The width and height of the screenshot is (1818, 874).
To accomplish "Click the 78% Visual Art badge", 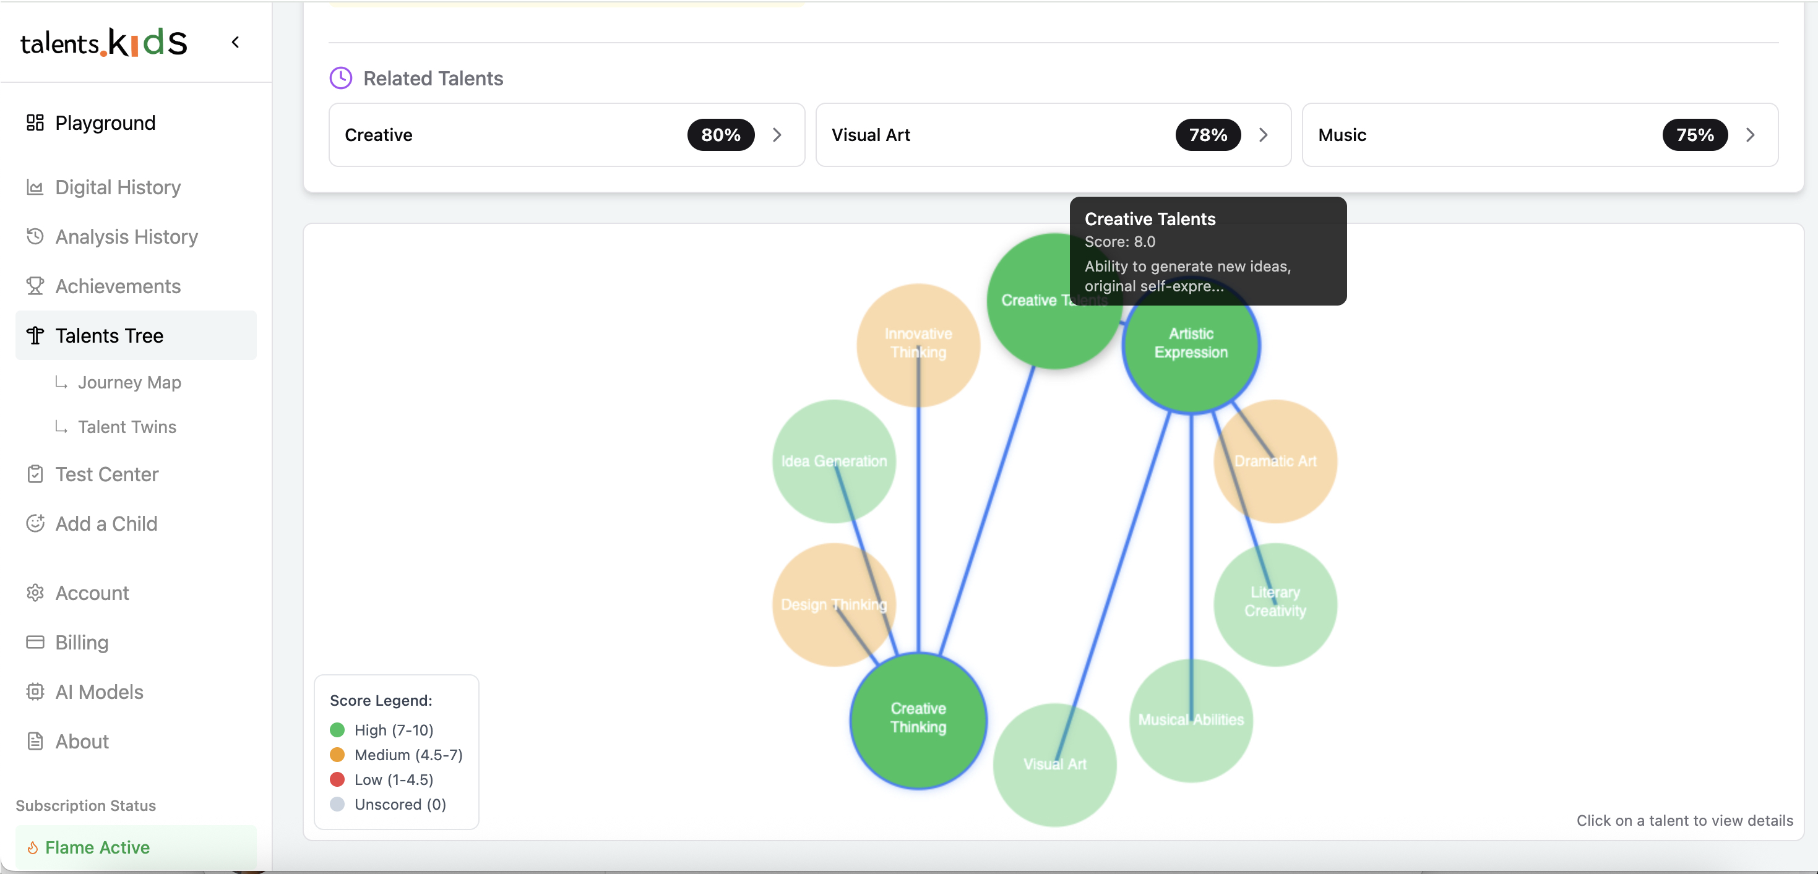I will [x=1208, y=135].
